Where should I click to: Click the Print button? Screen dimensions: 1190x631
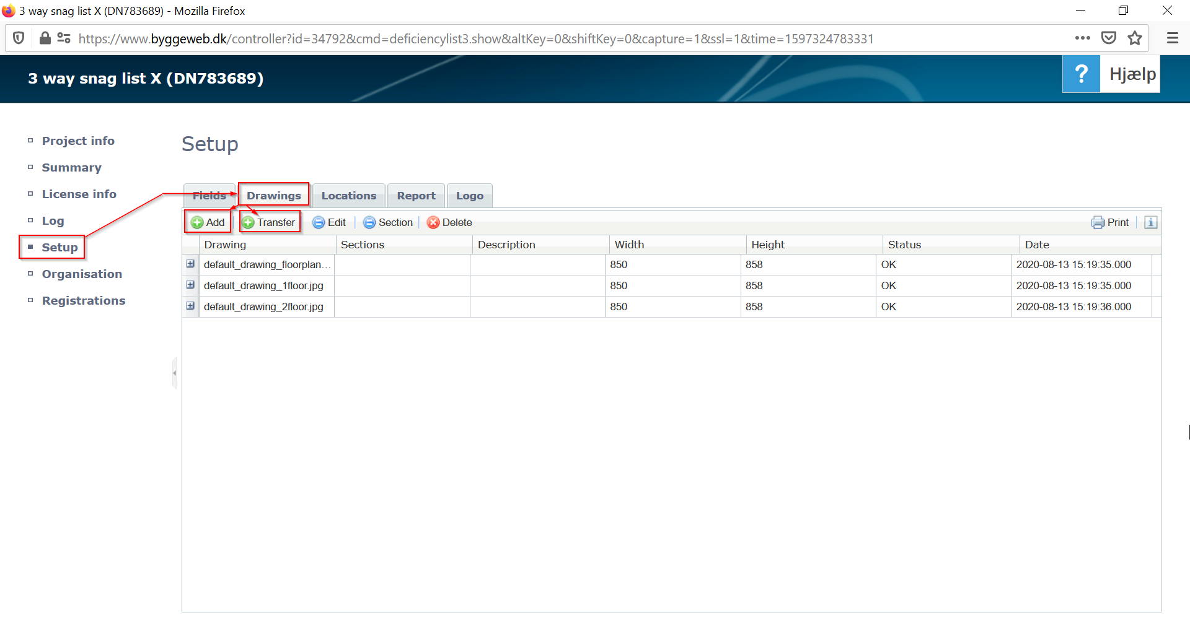tap(1110, 222)
